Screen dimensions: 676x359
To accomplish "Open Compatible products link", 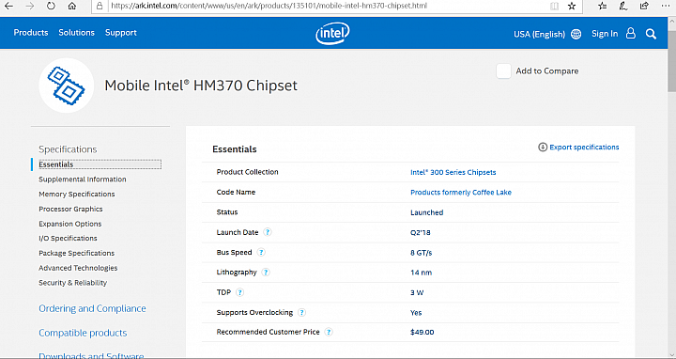I will coord(83,333).
